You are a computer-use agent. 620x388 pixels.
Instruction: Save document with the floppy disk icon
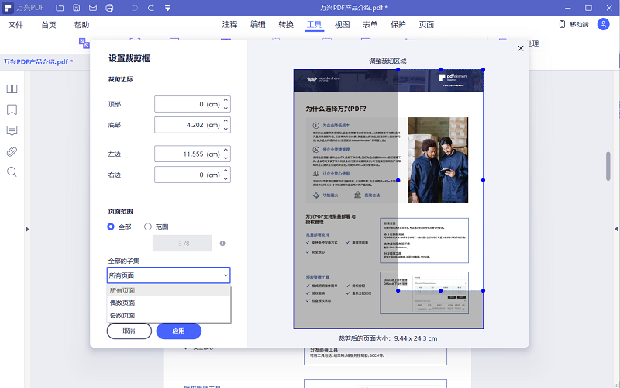click(76, 8)
